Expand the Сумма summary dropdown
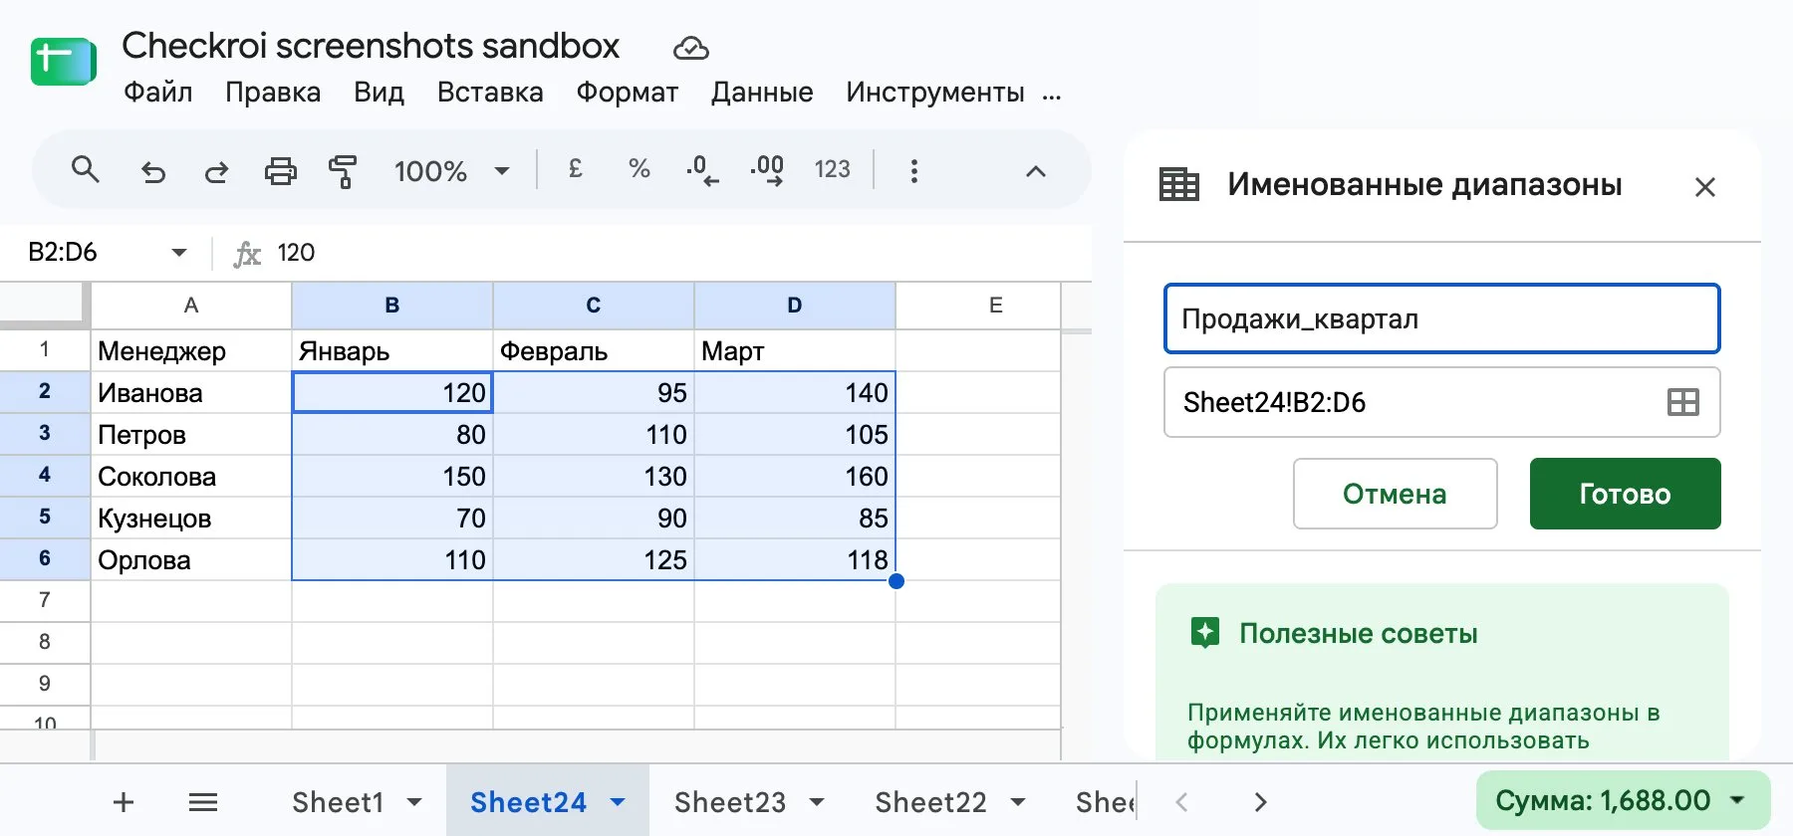1793x836 pixels. click(x=1738, y=800)
